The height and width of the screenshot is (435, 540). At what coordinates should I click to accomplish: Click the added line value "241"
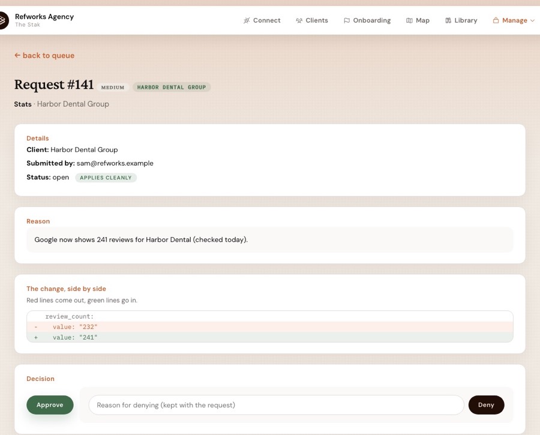pyautogui.click(x=270, y=338)
